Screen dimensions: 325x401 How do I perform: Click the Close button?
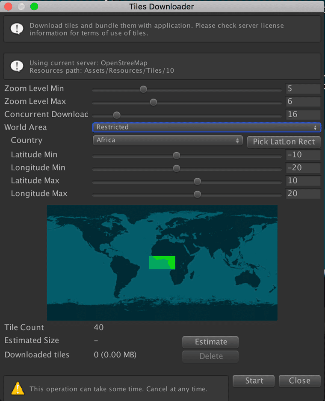(x=299, y=380)
